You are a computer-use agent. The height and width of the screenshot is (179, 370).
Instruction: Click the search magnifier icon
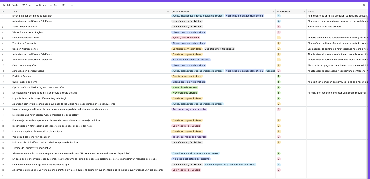364,5
